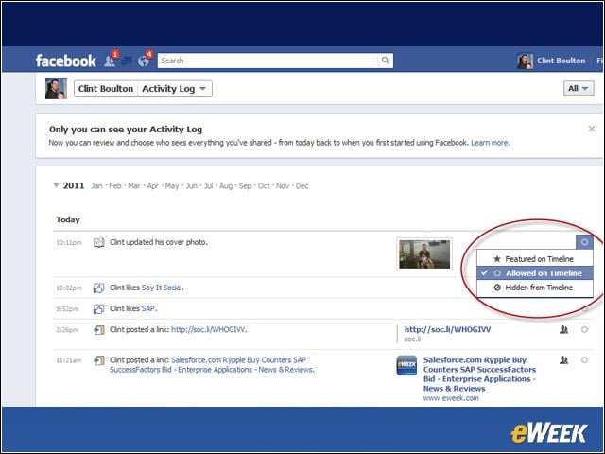Open the Say It Social link
The width and height of the screenshot is (605, 454).
pyautogui.click(x=162, y=288)
